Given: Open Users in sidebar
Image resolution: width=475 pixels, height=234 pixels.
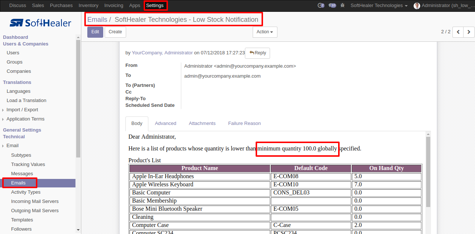Looking at the screenshot, I should (13, 53).
